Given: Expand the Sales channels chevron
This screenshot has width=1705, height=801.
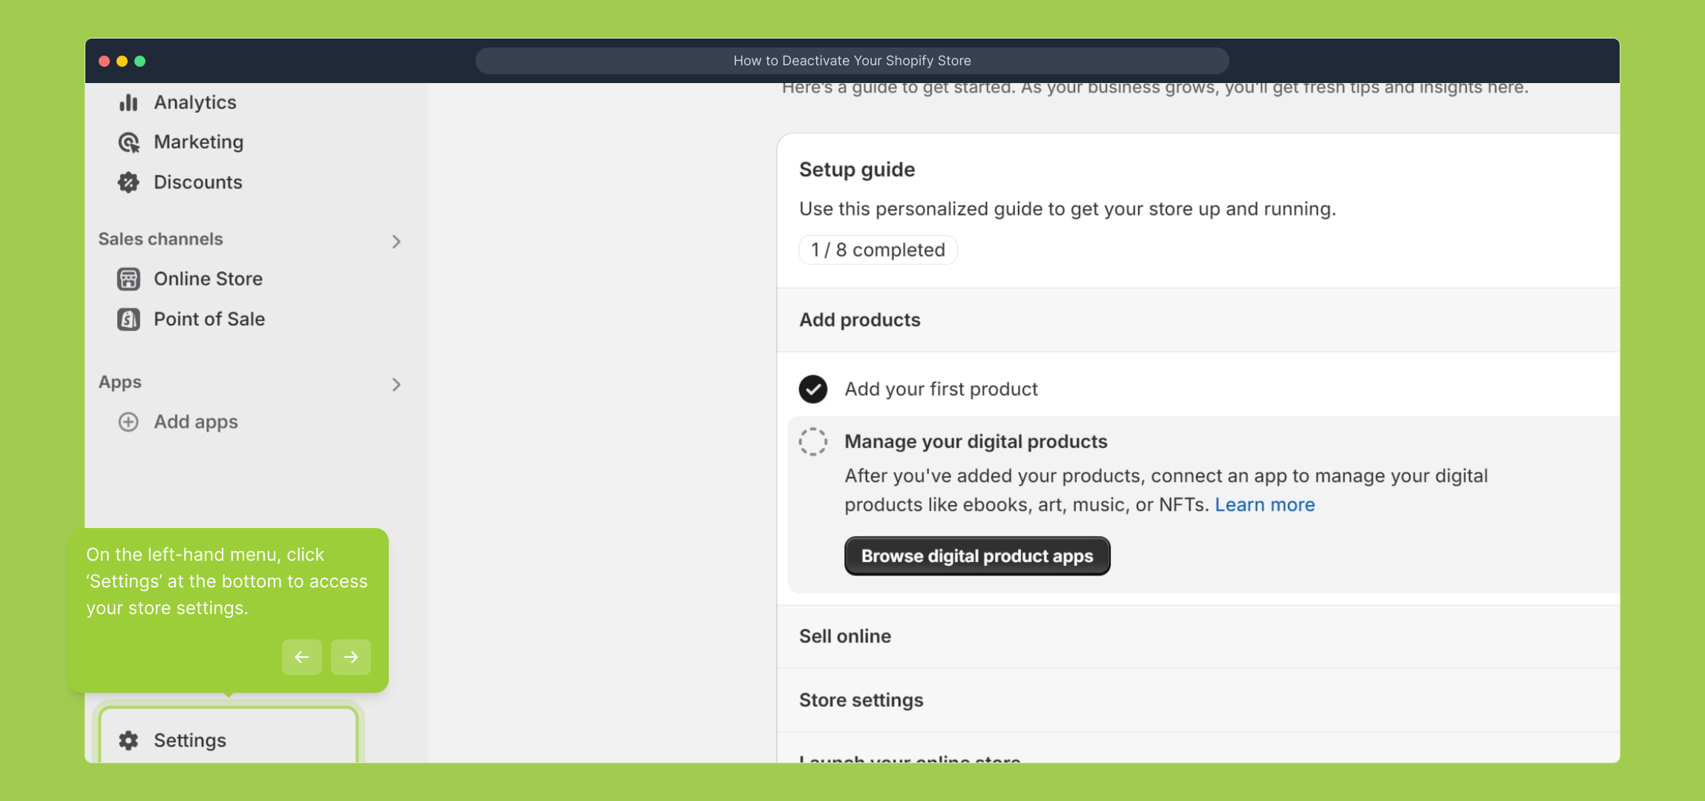Looking at the screenshot, I should (x=396, y=242).
